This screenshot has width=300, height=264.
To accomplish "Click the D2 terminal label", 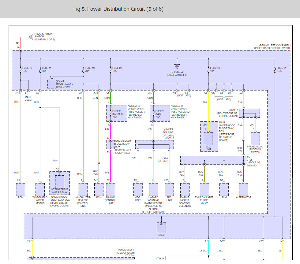I will pyautogui.click(x=241, y=93).
